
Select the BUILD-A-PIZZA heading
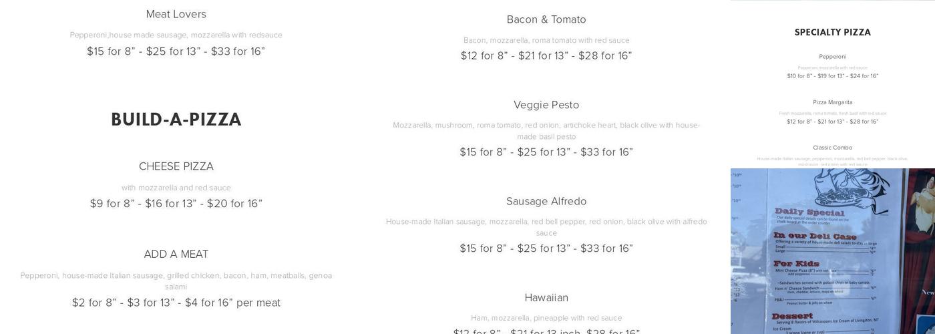click(x=176, y=120)
